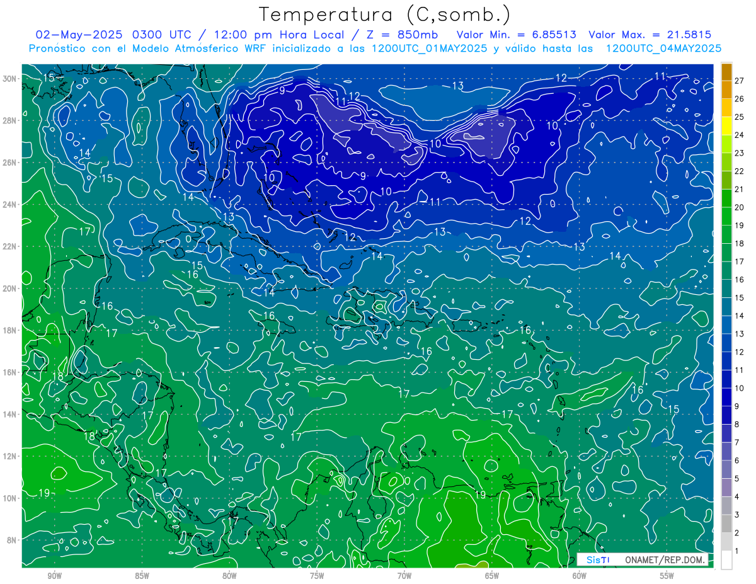Click the 'ONAMET/REP.DOM.' credit label
The image size is (756, 584).
[x=665, y=559]
